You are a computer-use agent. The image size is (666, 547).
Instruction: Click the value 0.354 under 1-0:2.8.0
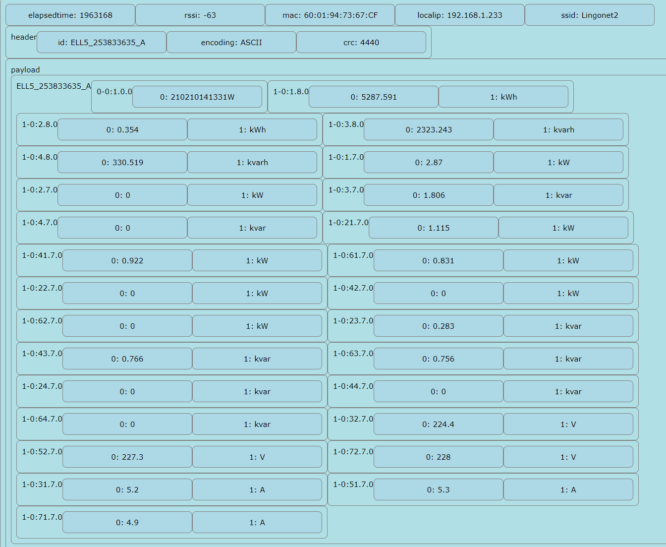(x=122, y=129)
